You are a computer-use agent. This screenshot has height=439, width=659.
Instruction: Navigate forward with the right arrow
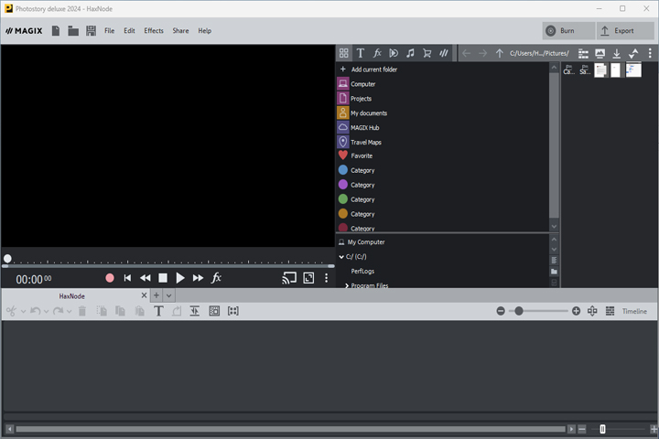tap(483, 53)
